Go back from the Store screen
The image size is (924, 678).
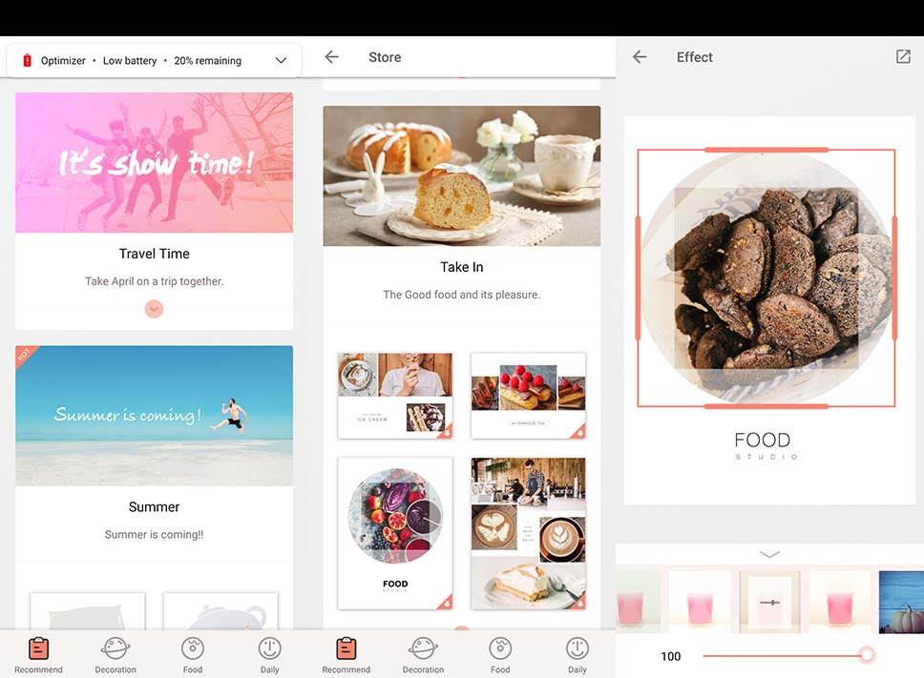pyautogui.click(x=332, y=56)
